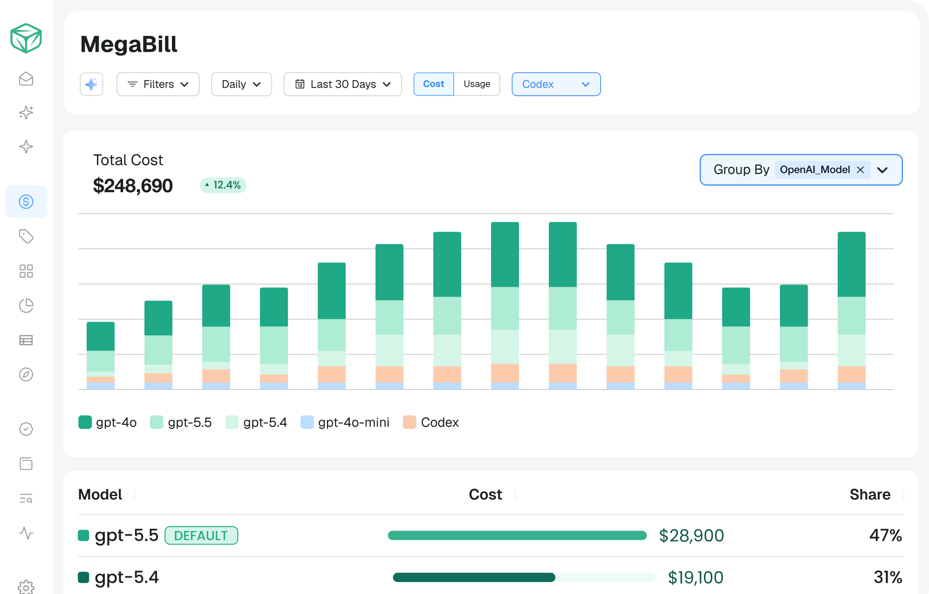This screenshot has height=594, width=929.
Task: Toggle gpt-5.4 series in chart legend
Action: [x=256, y=422]
